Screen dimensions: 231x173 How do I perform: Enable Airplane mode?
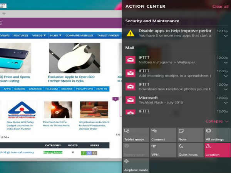click(x=136, y=165)
